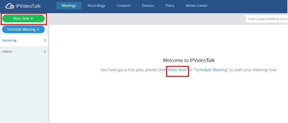Open the Admin Center tab

196,6
